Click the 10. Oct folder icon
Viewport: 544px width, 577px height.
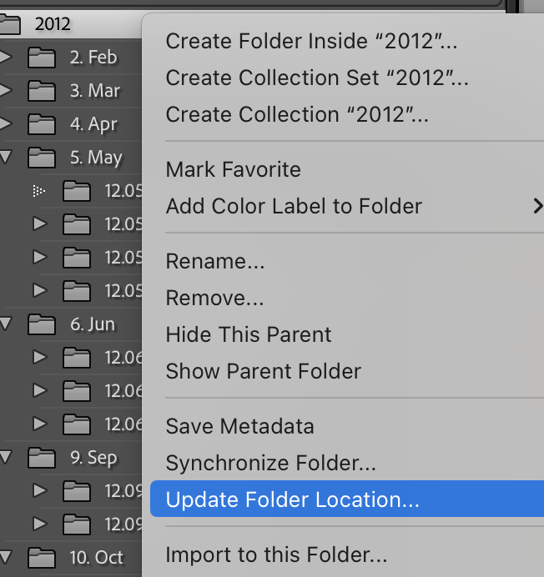coord(42,557)
